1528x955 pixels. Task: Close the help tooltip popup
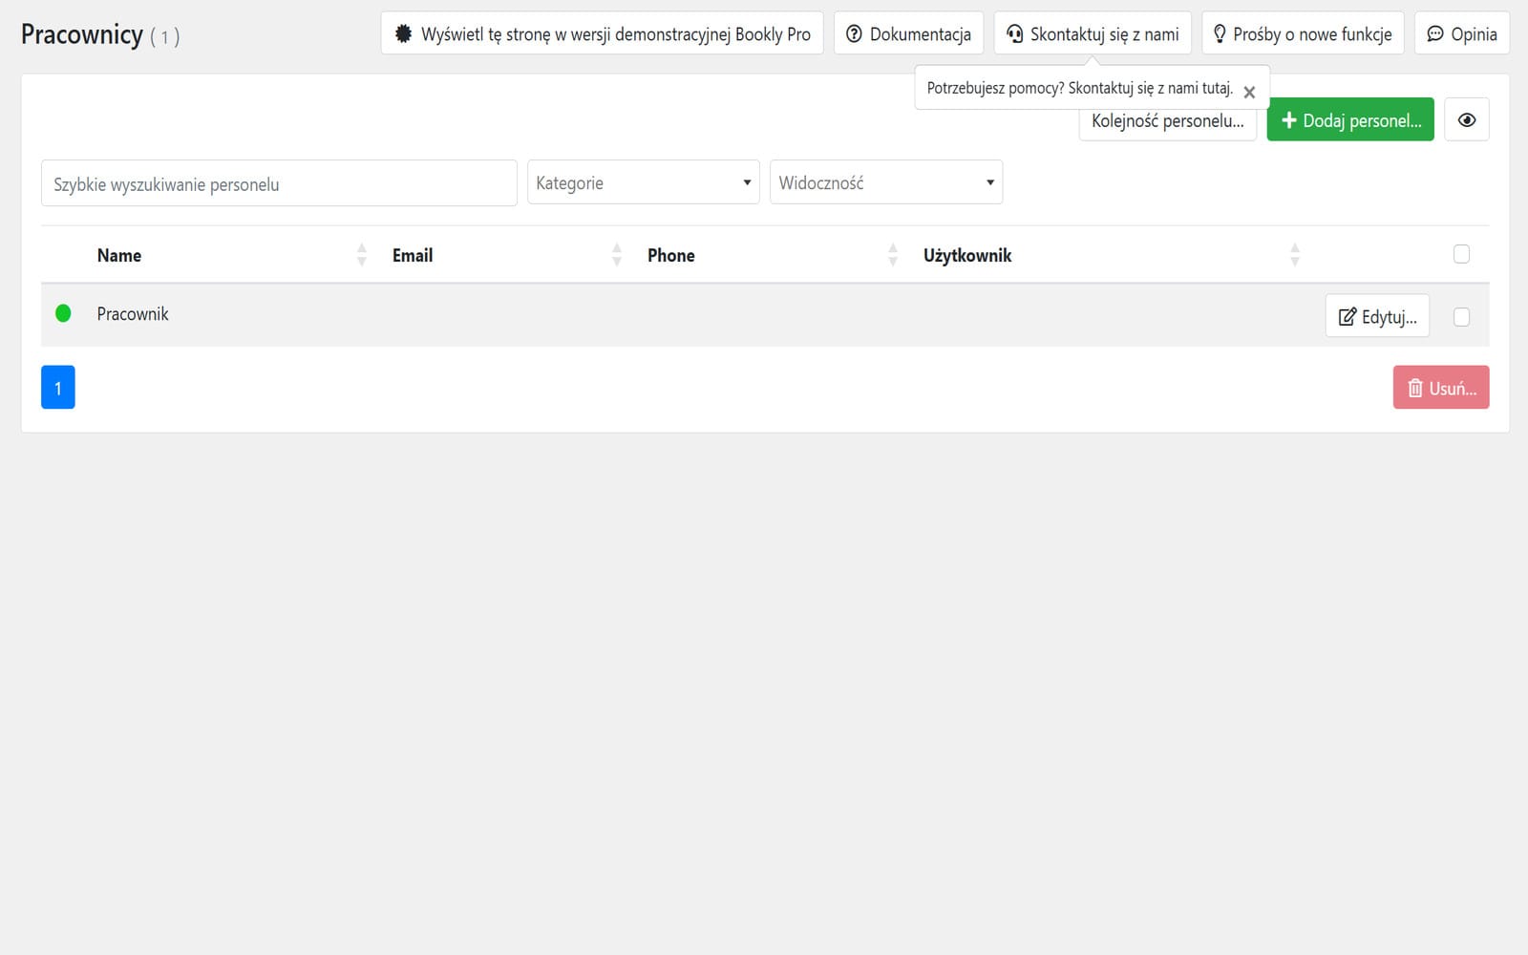tap(1249, 93)
